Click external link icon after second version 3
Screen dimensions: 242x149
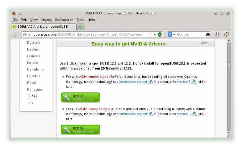pos(193,114)
